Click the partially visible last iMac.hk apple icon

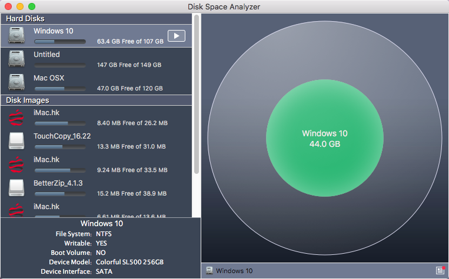click(x=16, y=210)
